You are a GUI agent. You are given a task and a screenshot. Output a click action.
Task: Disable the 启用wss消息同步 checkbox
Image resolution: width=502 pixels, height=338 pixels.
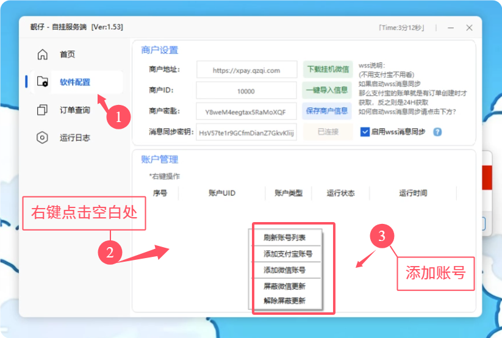365,132
